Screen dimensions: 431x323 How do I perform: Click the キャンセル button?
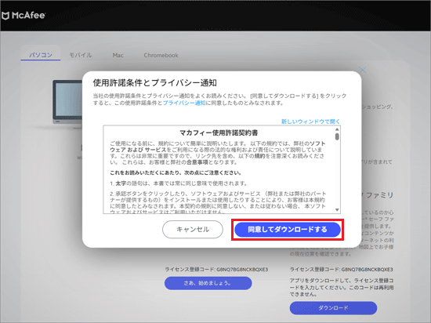tap(193, 229)
